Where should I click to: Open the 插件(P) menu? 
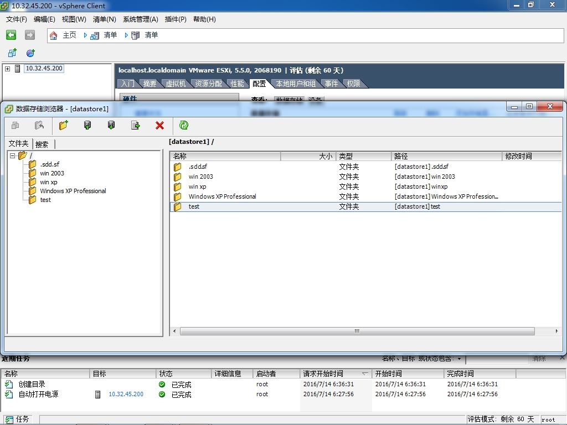pos(176,19)
